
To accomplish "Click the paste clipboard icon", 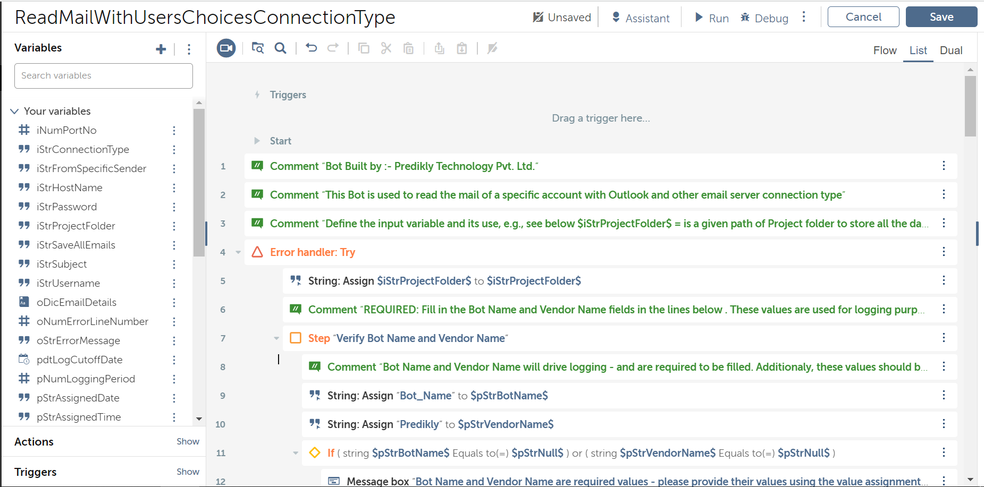I will [x=408, y=48].
